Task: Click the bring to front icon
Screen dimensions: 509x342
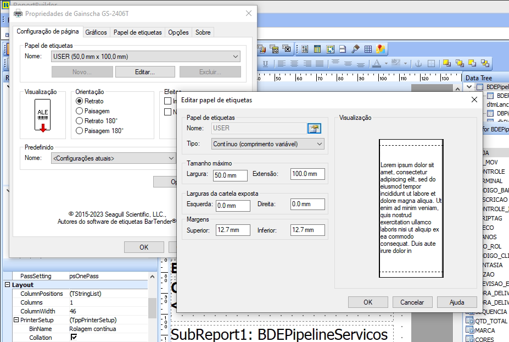Action: coord(447,63)
